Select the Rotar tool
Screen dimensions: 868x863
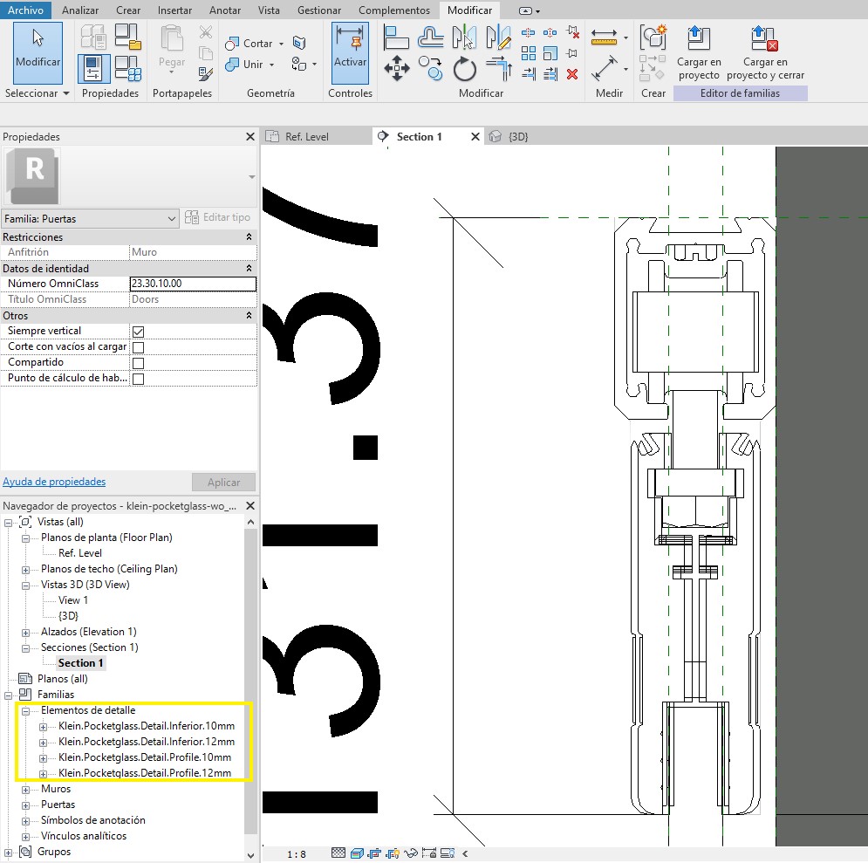tap(465, 69)
